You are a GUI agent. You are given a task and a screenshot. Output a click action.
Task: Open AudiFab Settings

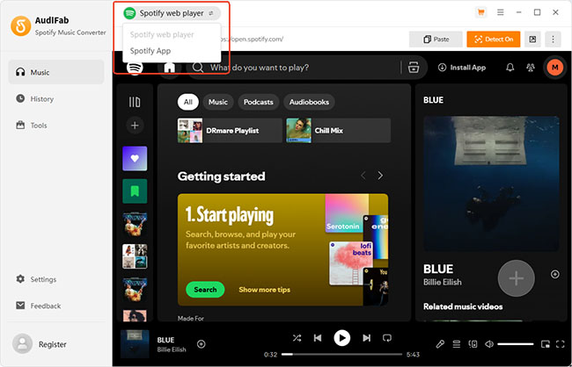(x=36, y=279)
